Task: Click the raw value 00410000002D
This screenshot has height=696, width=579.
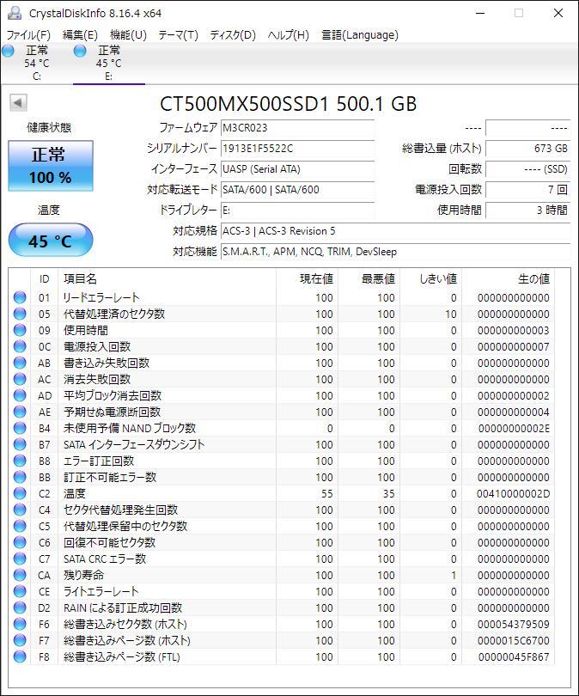Action: 513,493
